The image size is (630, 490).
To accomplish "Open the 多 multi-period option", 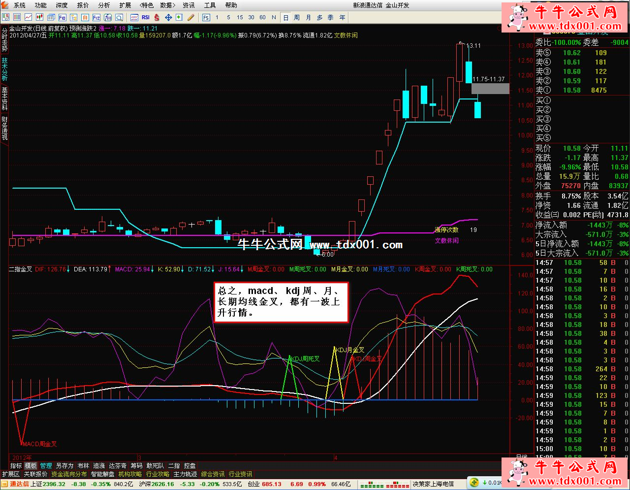I will click(319, 17).
